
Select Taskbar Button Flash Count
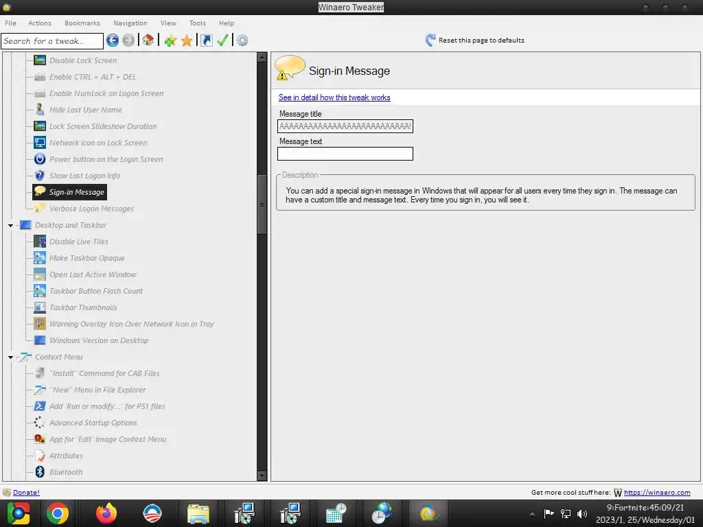(96, 291)
